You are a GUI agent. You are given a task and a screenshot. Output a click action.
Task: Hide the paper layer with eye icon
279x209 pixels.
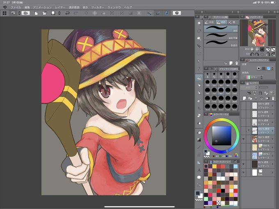tap(243, 173)
